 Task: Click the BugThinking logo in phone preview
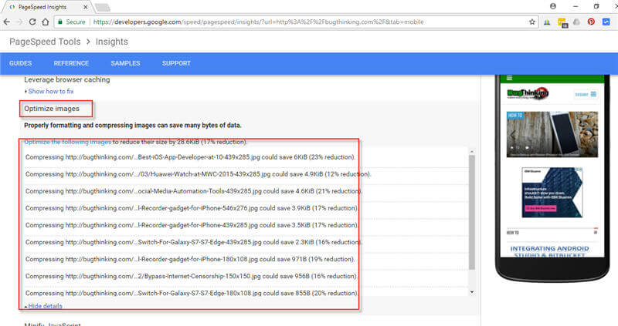528,93
